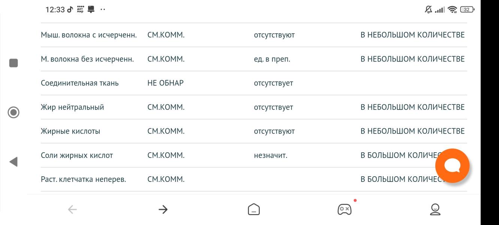Screen dimensions: 499x225
Task: Click Раст. клетчатка неперев. row label
Action: [x=83, y=179]
